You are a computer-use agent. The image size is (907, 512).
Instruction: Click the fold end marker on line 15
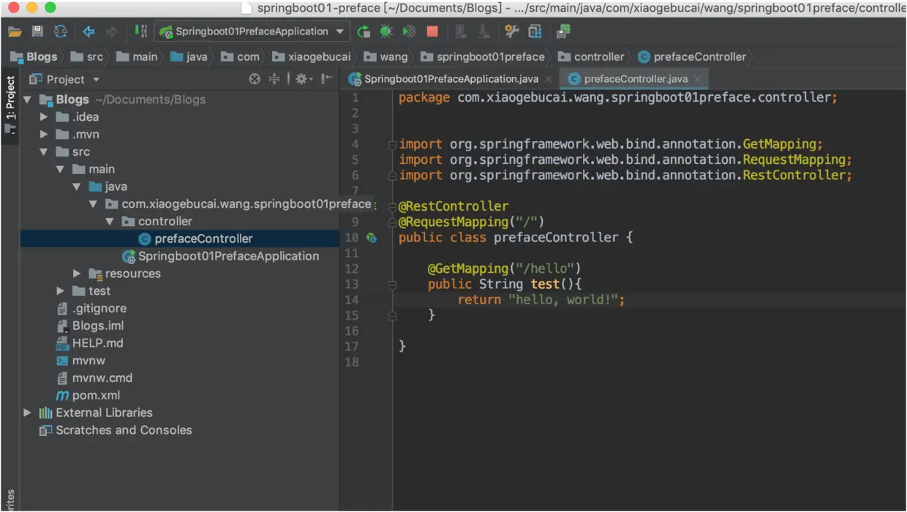click(x=393, y=315)
